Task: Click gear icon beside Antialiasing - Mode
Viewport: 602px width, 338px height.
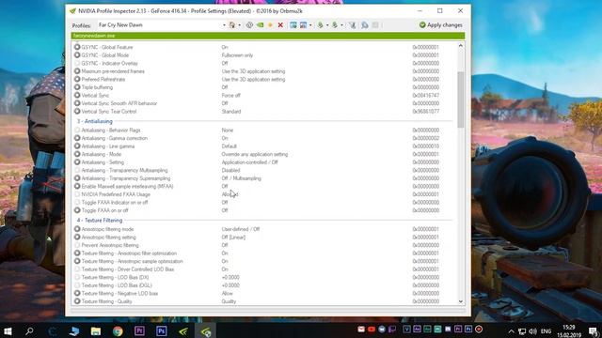Action: click(x=77, y=154)
